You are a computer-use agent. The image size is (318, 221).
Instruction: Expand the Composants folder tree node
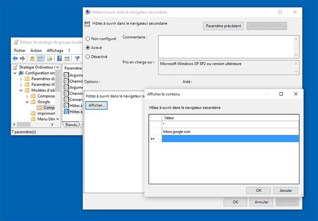pos(27,96)
